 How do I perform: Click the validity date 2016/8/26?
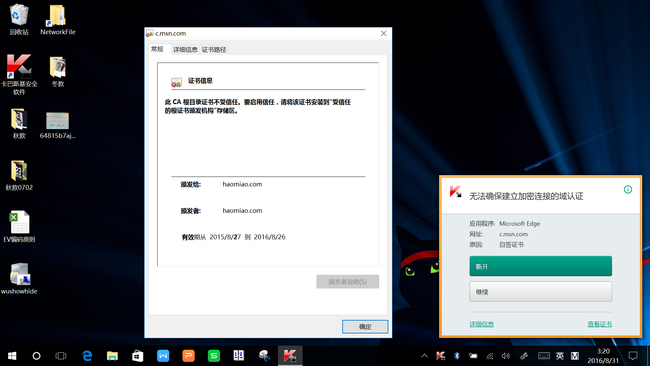coord(269,237)
